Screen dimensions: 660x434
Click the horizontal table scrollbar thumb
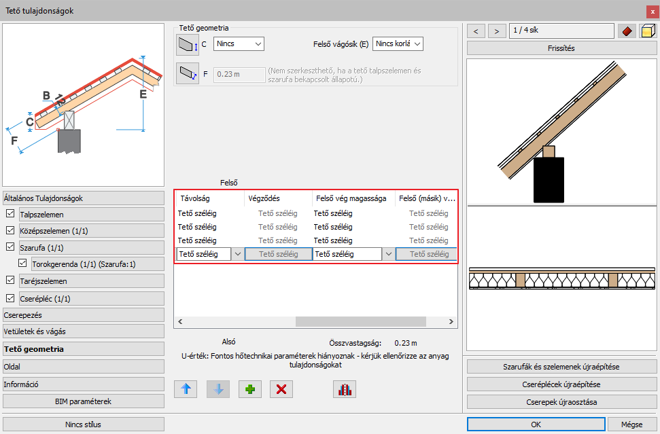361,322
